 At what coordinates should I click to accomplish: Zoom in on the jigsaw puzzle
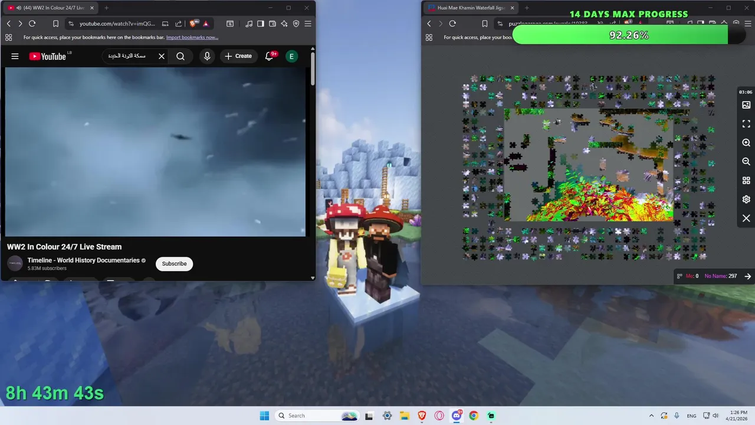746,143
